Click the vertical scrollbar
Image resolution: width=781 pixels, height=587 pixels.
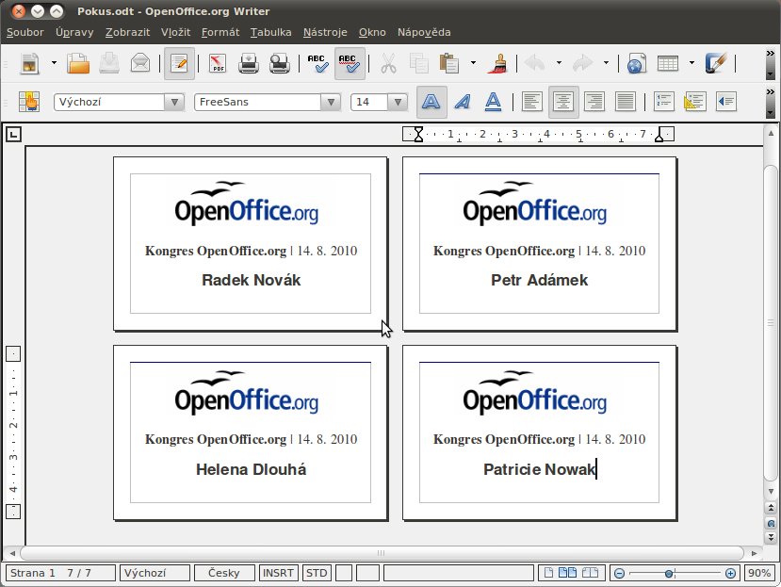point(771,322)
